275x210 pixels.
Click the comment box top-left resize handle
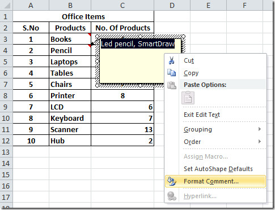97,36
